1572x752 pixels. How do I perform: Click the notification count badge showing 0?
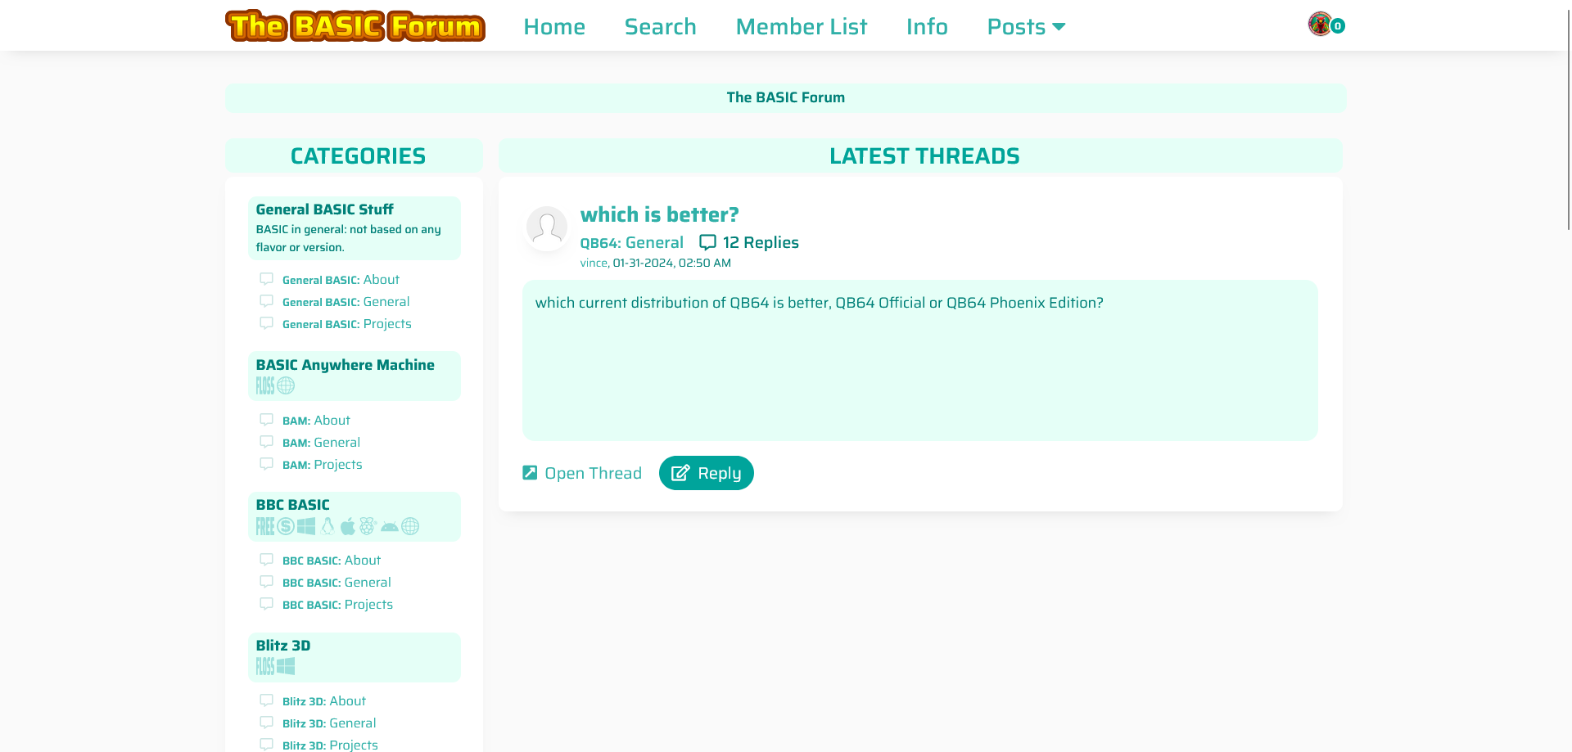1338,26
